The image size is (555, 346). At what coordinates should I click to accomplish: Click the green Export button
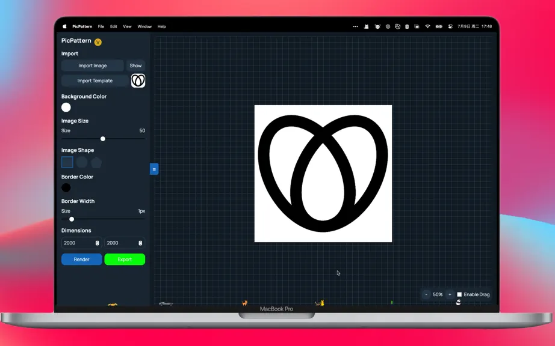(x=125, y=259)
